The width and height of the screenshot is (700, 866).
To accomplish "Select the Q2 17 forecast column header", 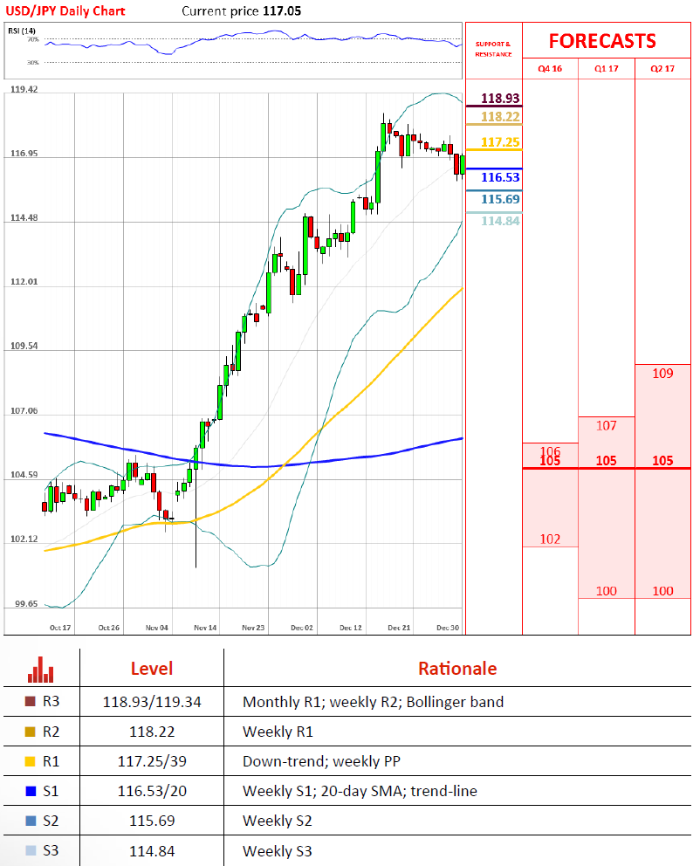I will (662, 68).
